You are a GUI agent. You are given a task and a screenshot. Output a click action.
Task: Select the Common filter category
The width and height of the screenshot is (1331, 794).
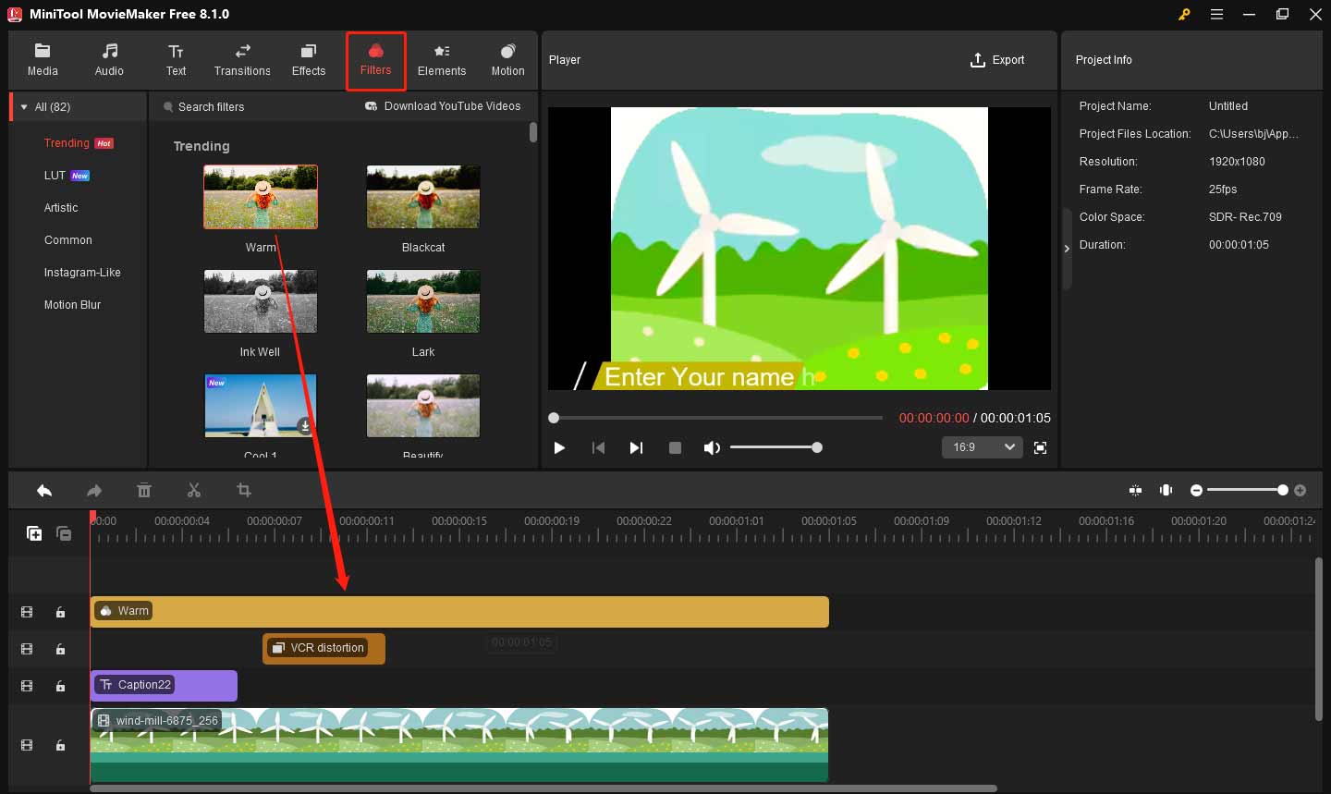point(68,240)
